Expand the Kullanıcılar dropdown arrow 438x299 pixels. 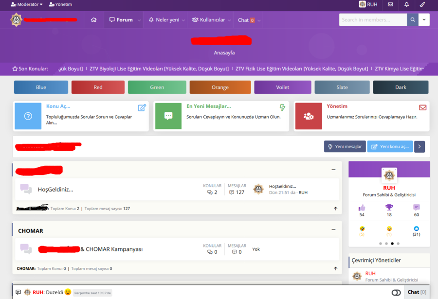[229, 20]
